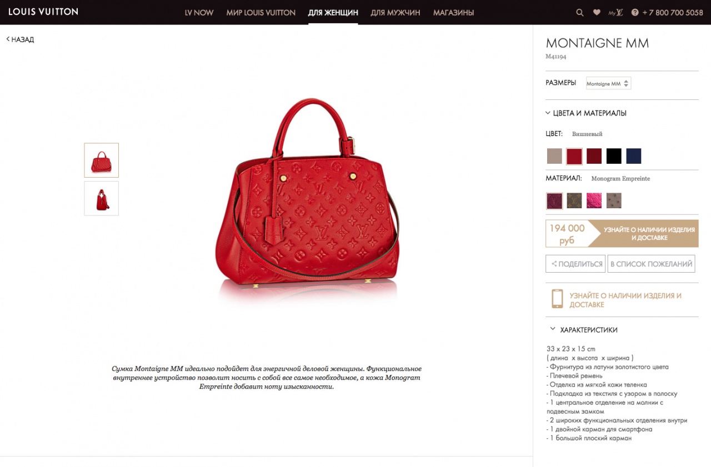
Task: Click the question mark help icon
Action: [635, 13]
